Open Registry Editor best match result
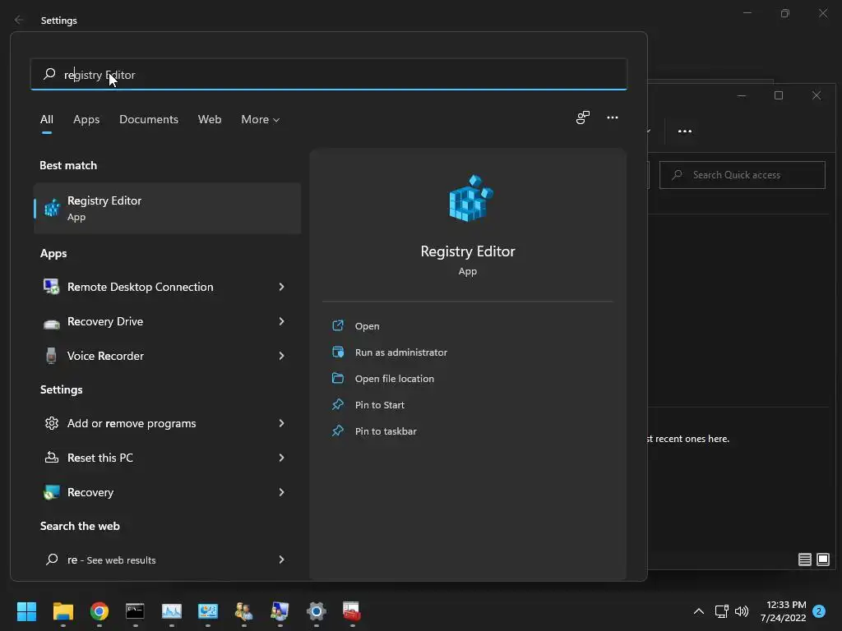This screenshot has width=842, height=631. pyautogui.click(x=167, y=208)
